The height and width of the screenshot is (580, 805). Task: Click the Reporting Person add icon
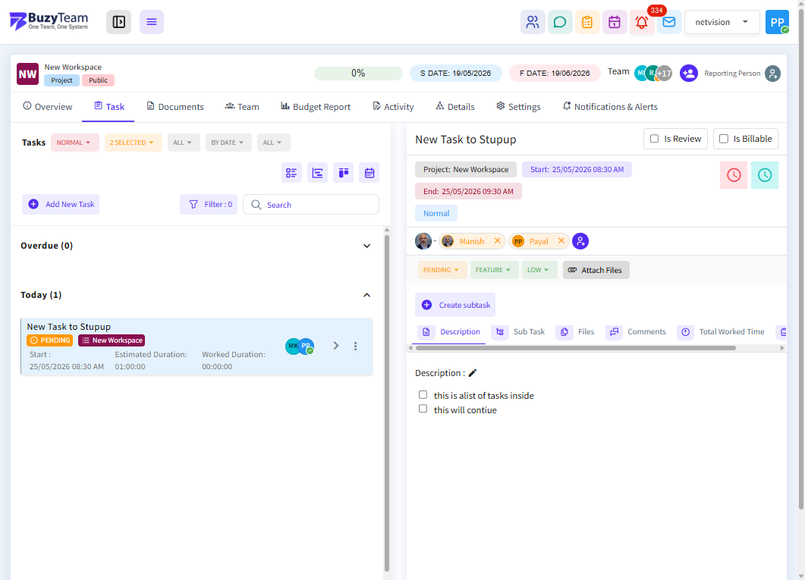(772, 74)
